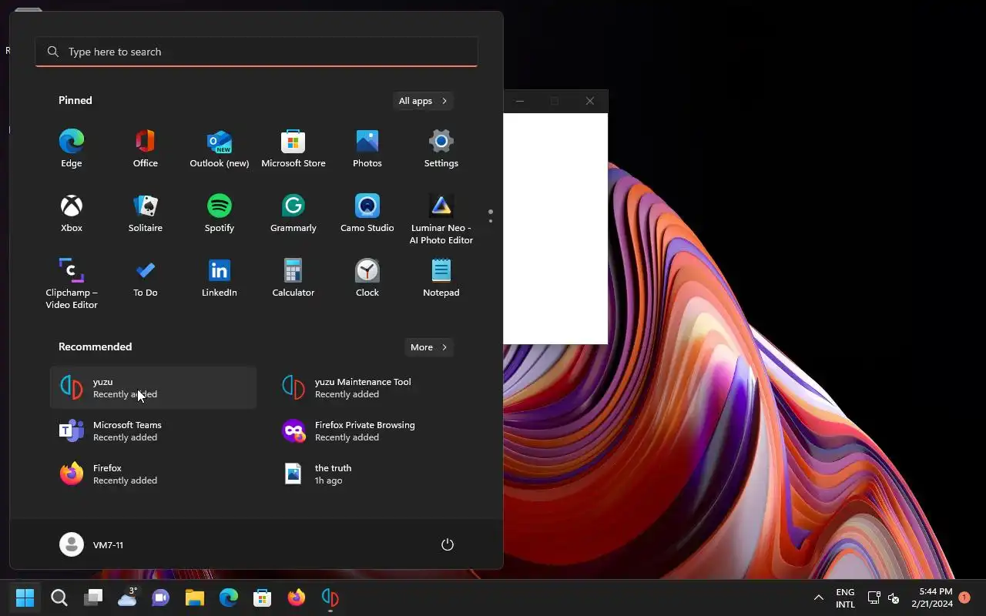Open Clipchamp Video Editor

click(x=72, y=284)
